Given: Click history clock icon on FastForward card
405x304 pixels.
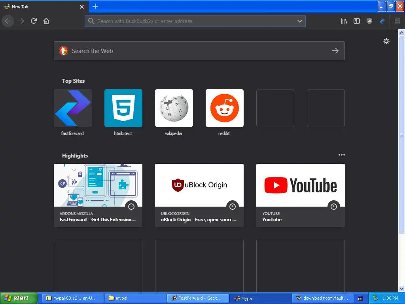Looking at the screenshot, I should point(131,206).
